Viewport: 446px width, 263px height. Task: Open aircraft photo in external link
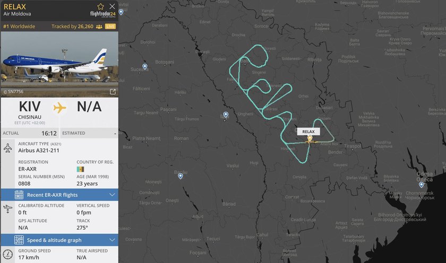click(113, 92)
